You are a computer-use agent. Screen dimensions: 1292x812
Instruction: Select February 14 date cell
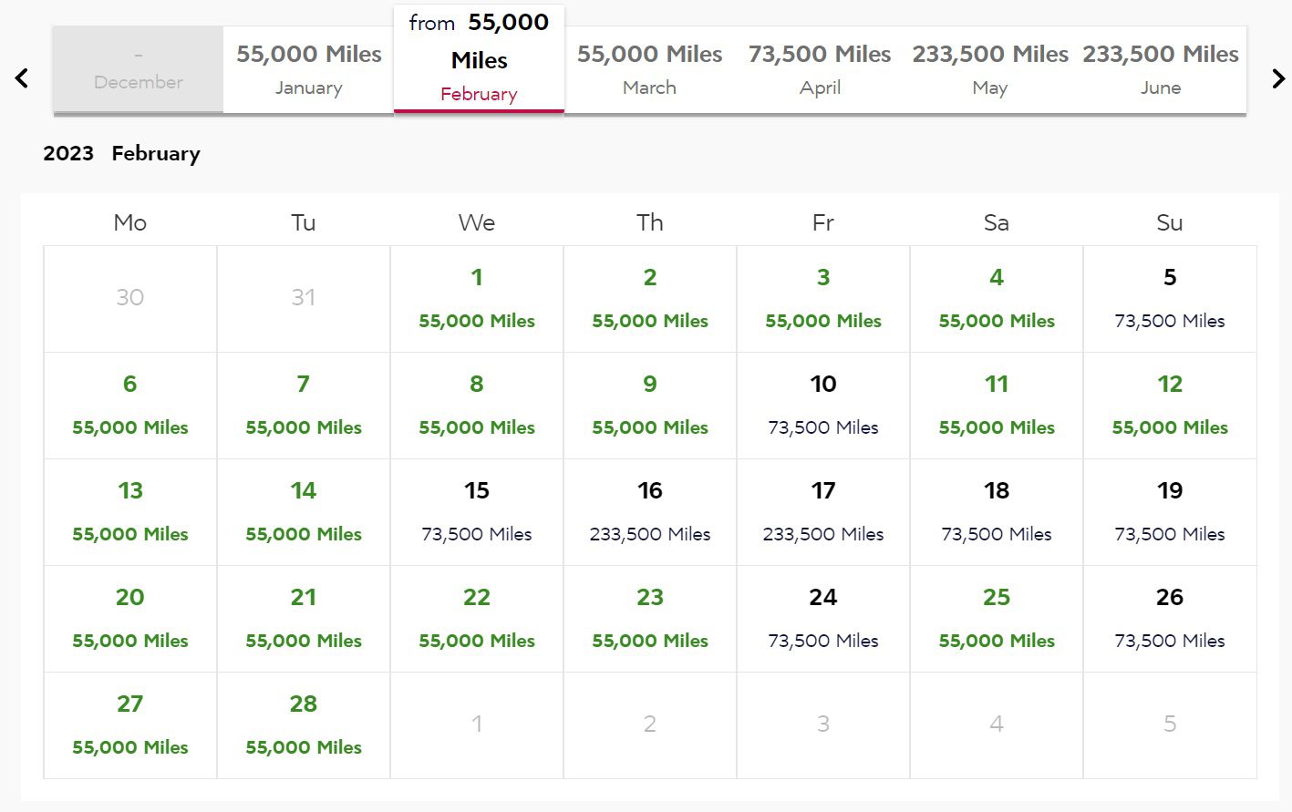[x=304, y=512]
